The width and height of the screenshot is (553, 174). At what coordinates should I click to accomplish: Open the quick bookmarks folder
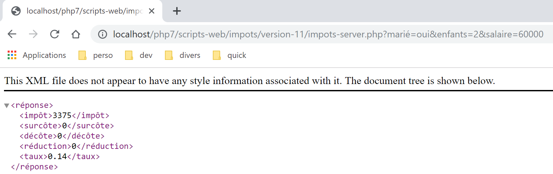pyautogui.click(x=230, y=55)
